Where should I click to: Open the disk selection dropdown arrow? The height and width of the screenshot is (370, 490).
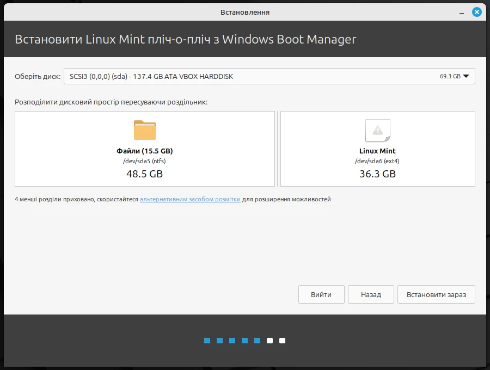point(466,76)
